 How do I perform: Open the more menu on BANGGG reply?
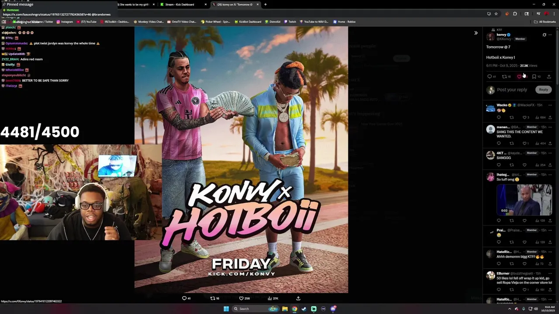[550, 153]
